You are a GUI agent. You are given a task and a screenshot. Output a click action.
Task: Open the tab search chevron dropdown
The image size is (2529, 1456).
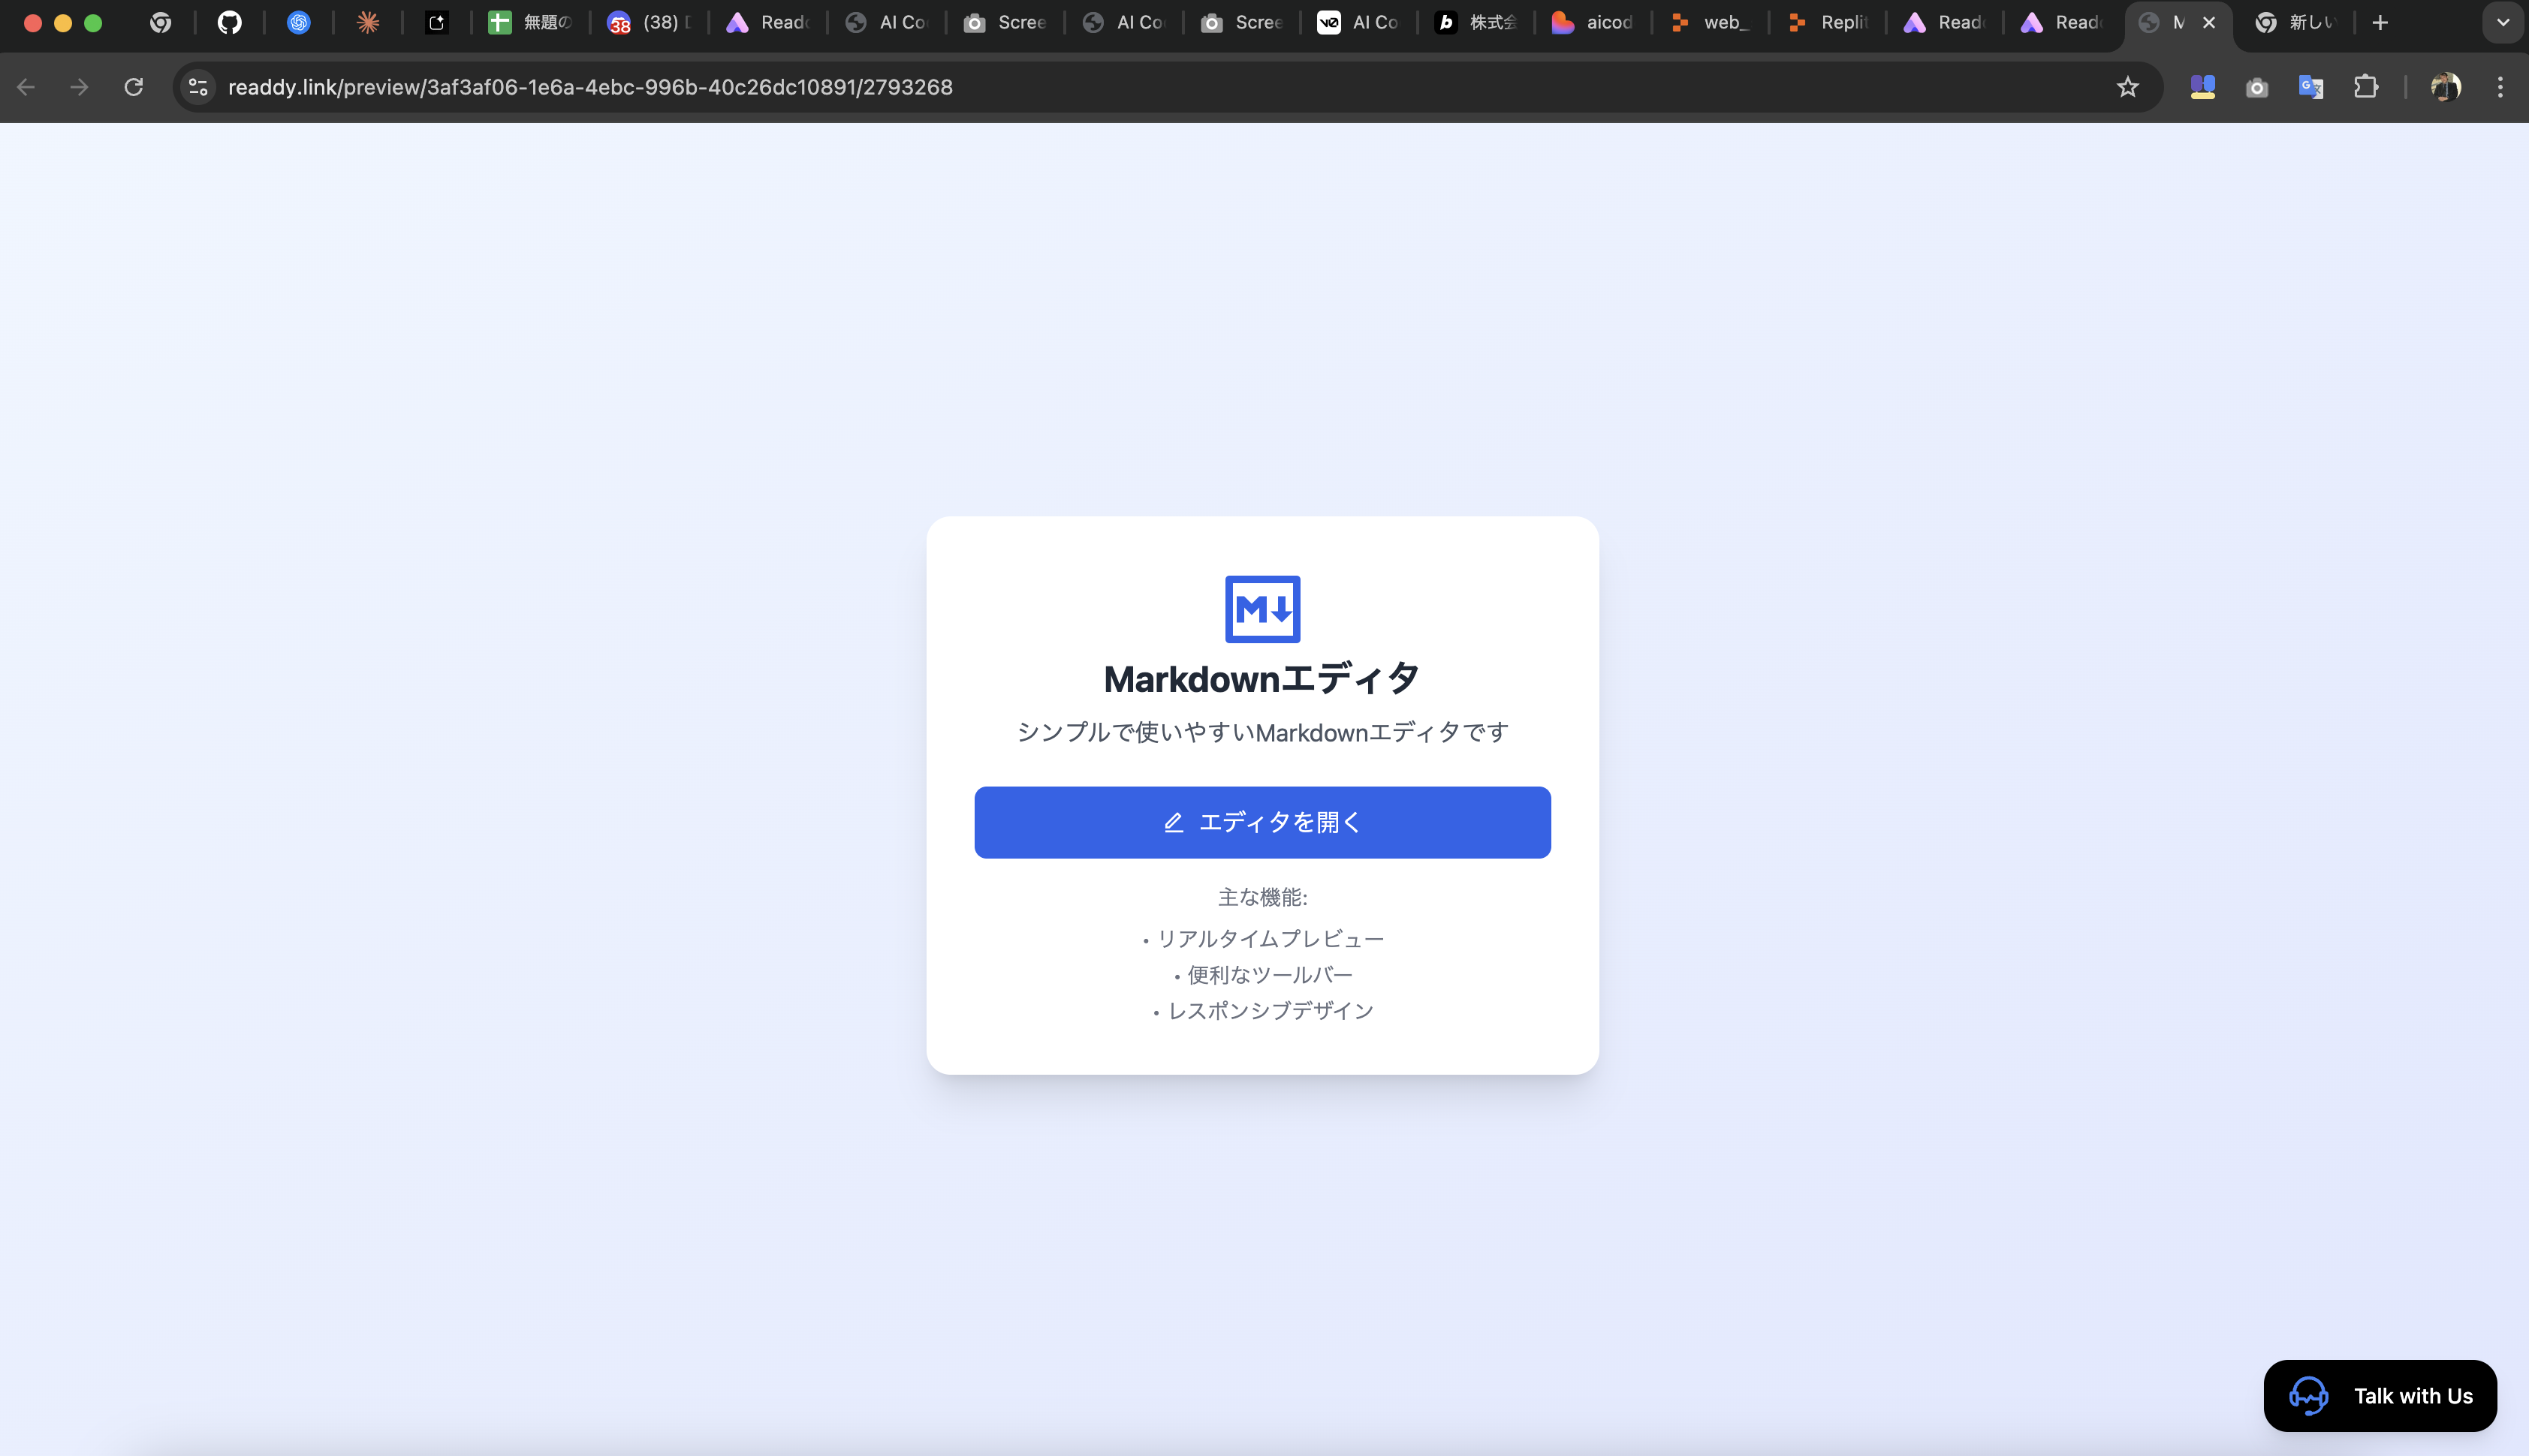click(2503, 21)
